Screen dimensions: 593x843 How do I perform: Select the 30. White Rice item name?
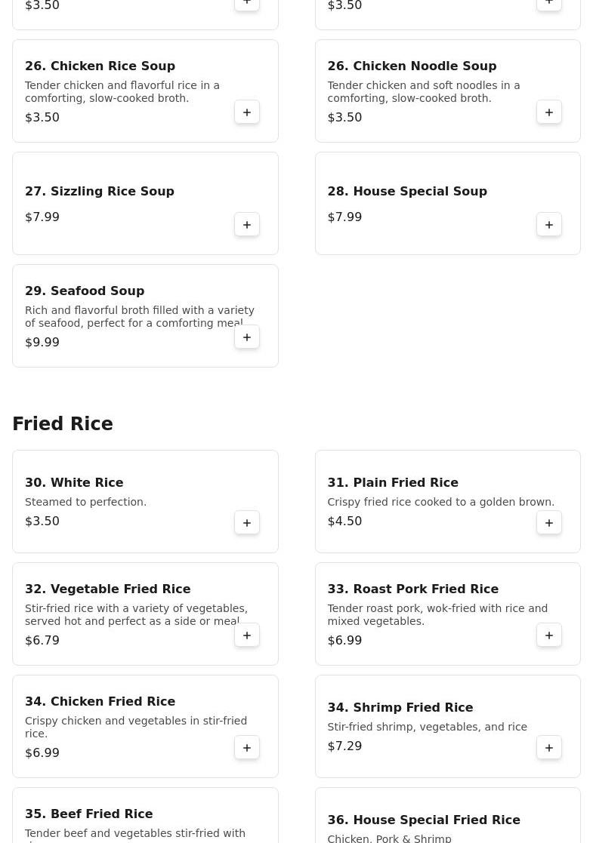[x=74, y=483]
